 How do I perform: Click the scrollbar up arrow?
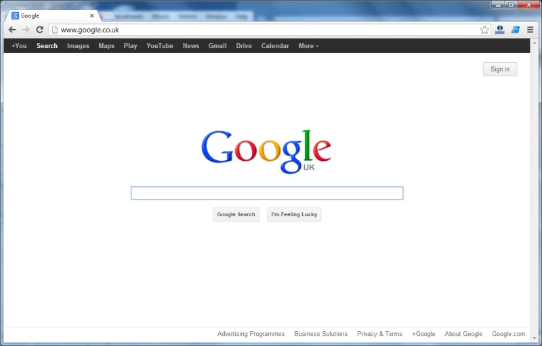pyautogui.click(x=535, y=43)
